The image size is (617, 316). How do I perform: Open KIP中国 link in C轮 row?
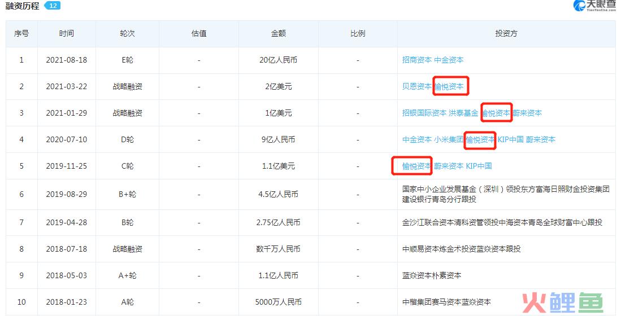479,166
